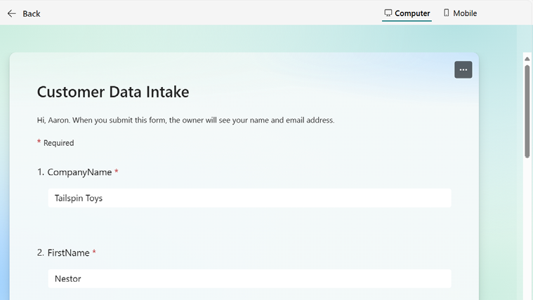Click the Mobile phone icon

(x=446, y=13)
